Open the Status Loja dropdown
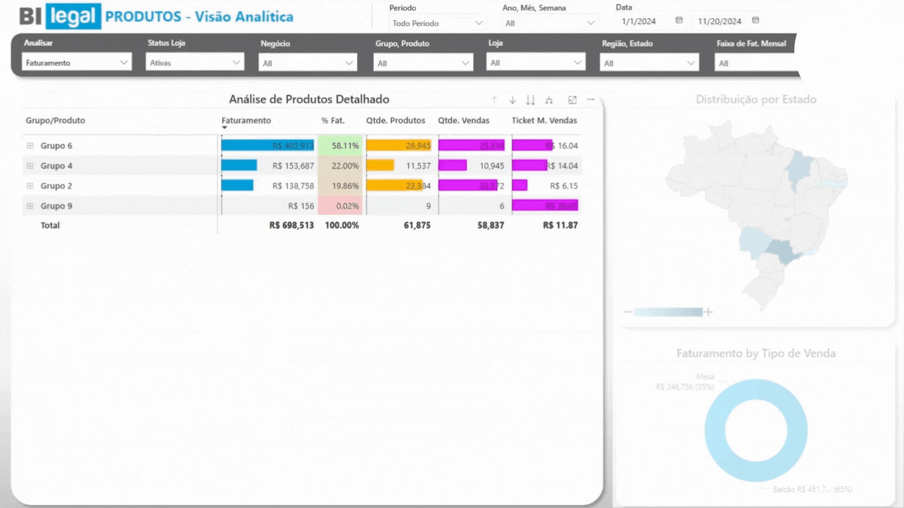The image size is (904, 508). [194, 63]
